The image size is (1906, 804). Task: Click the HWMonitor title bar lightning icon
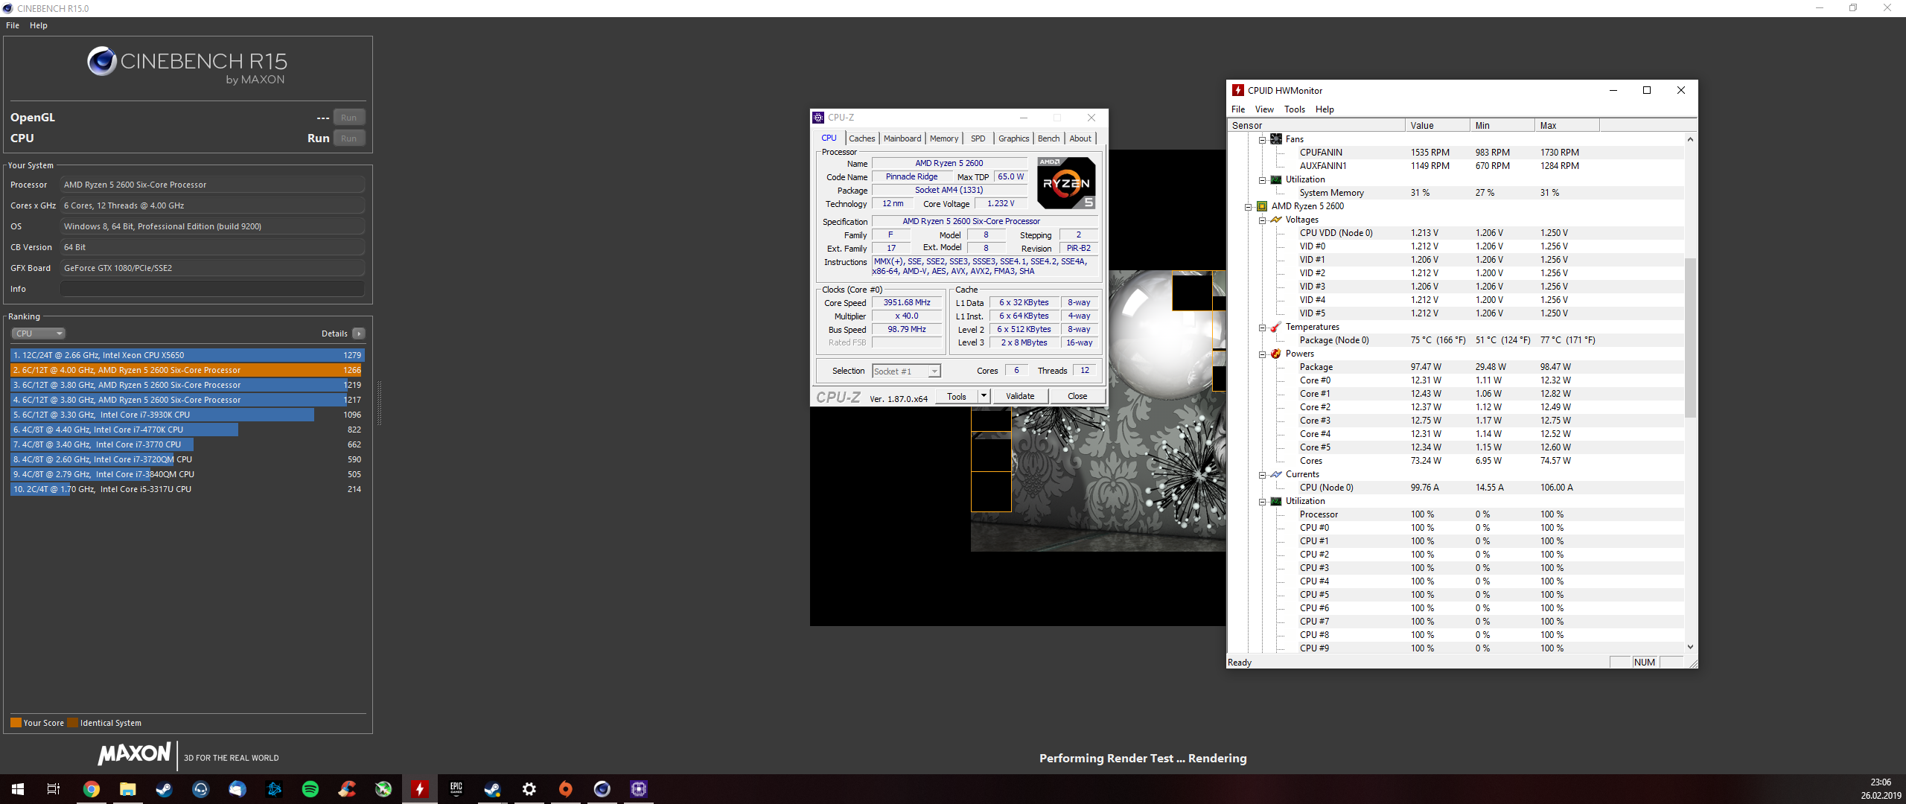click(1238, 90)
